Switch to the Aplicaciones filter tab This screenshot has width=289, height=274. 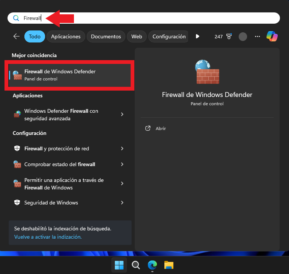click(66, 36)
